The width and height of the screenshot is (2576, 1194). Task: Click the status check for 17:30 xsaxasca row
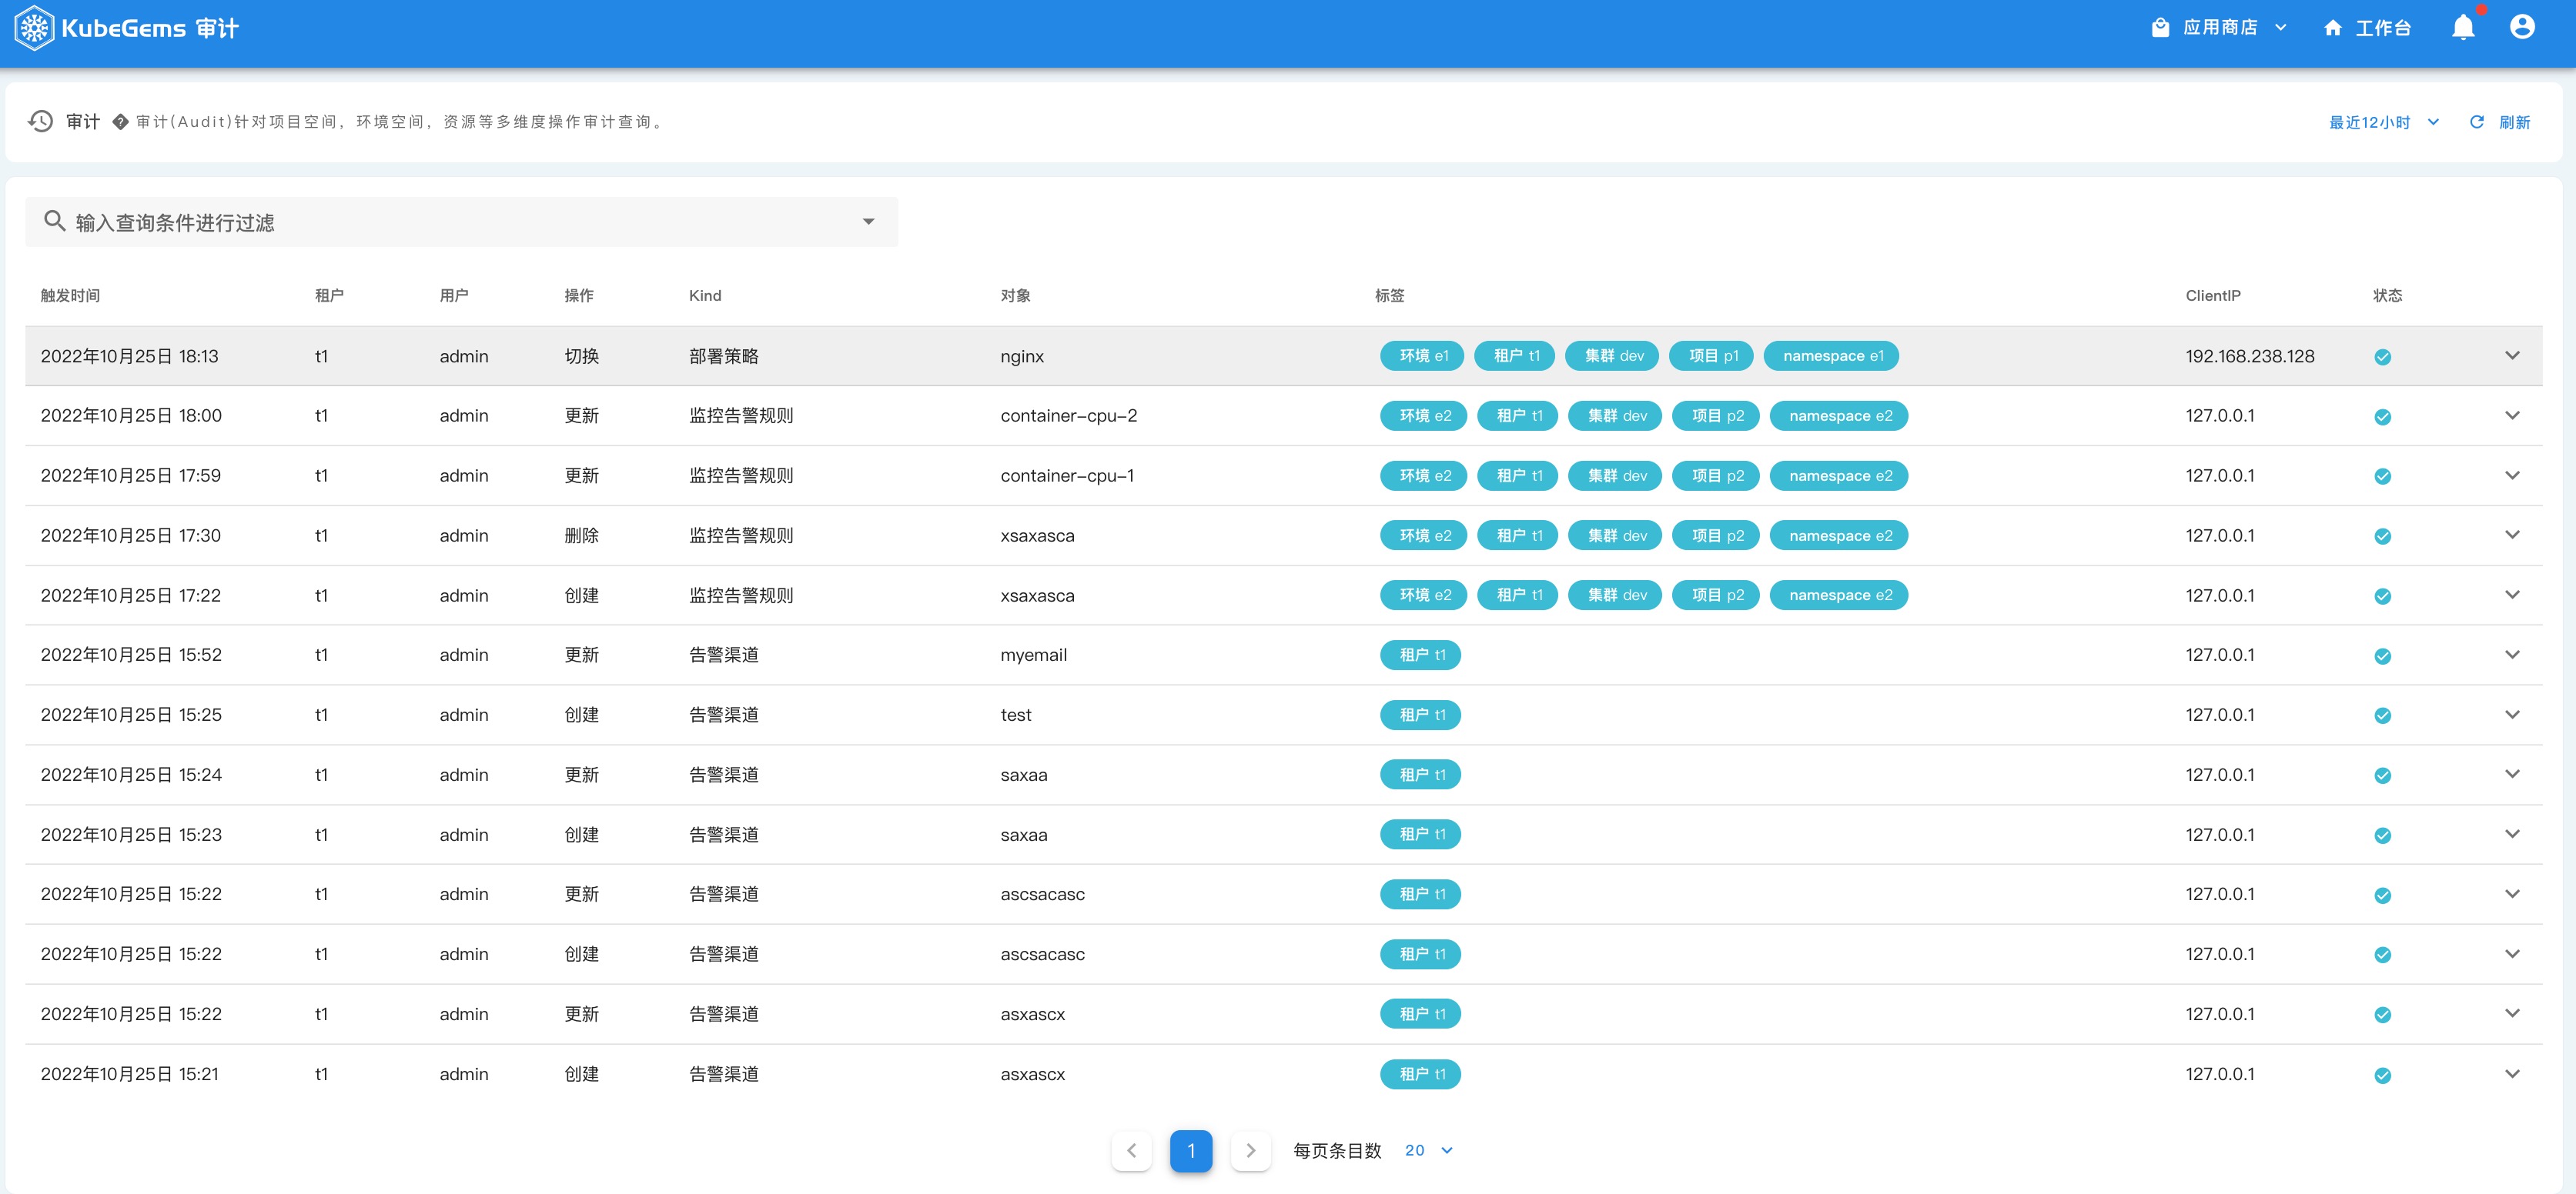[x=2383, y=536]
